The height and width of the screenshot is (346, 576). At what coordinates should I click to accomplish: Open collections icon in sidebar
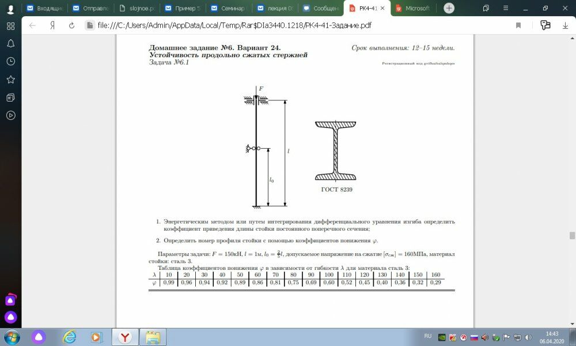(10, 97)
